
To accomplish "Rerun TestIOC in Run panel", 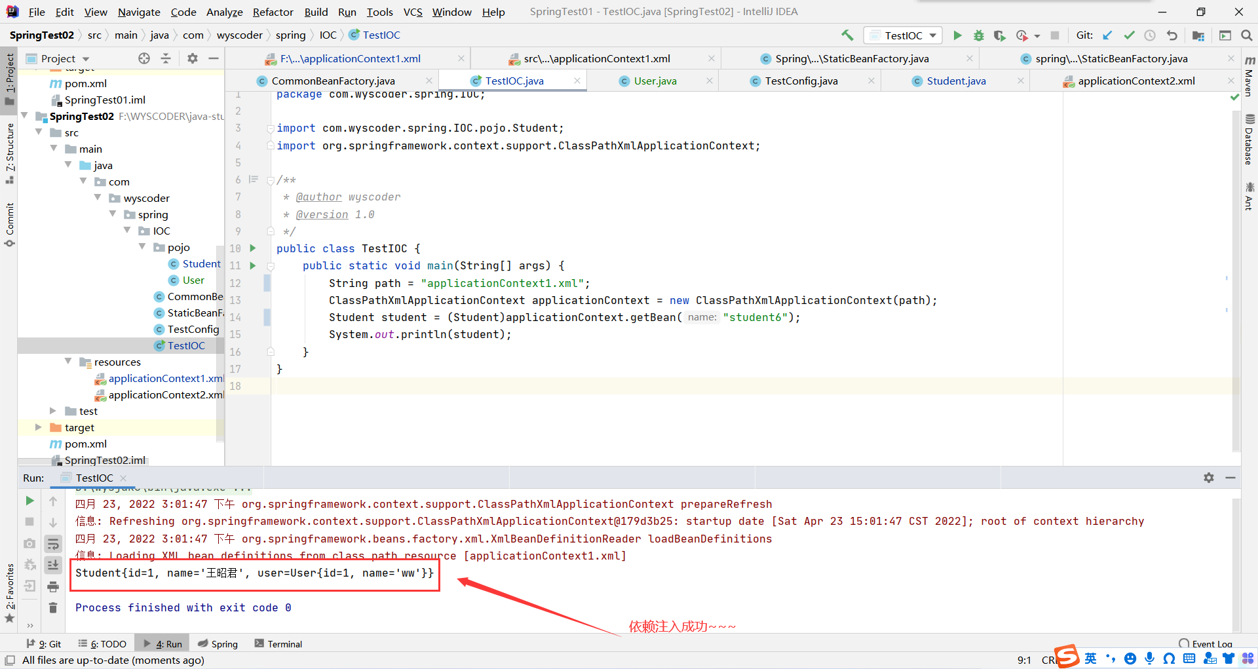I will (29, 501).
